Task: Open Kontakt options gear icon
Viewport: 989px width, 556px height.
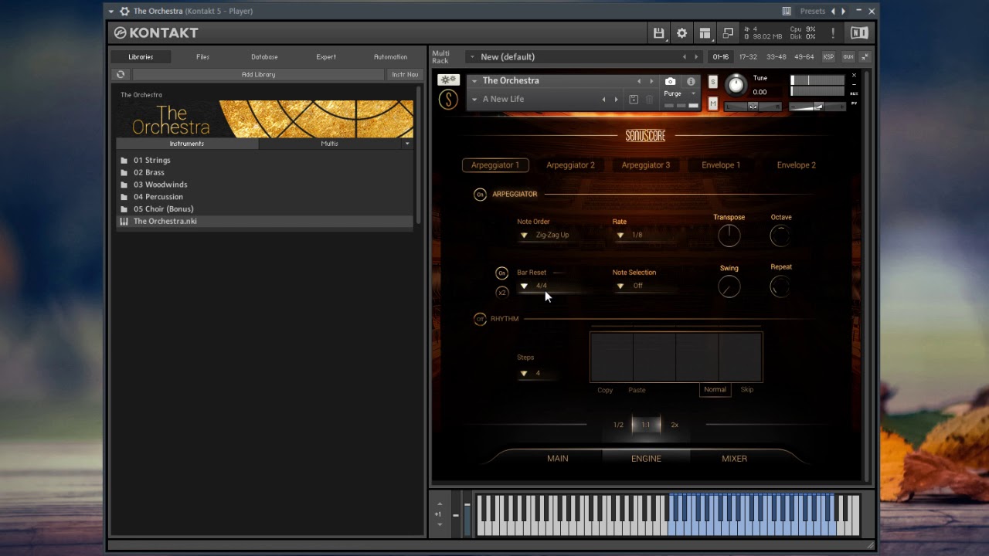Action: coord(681,33)
